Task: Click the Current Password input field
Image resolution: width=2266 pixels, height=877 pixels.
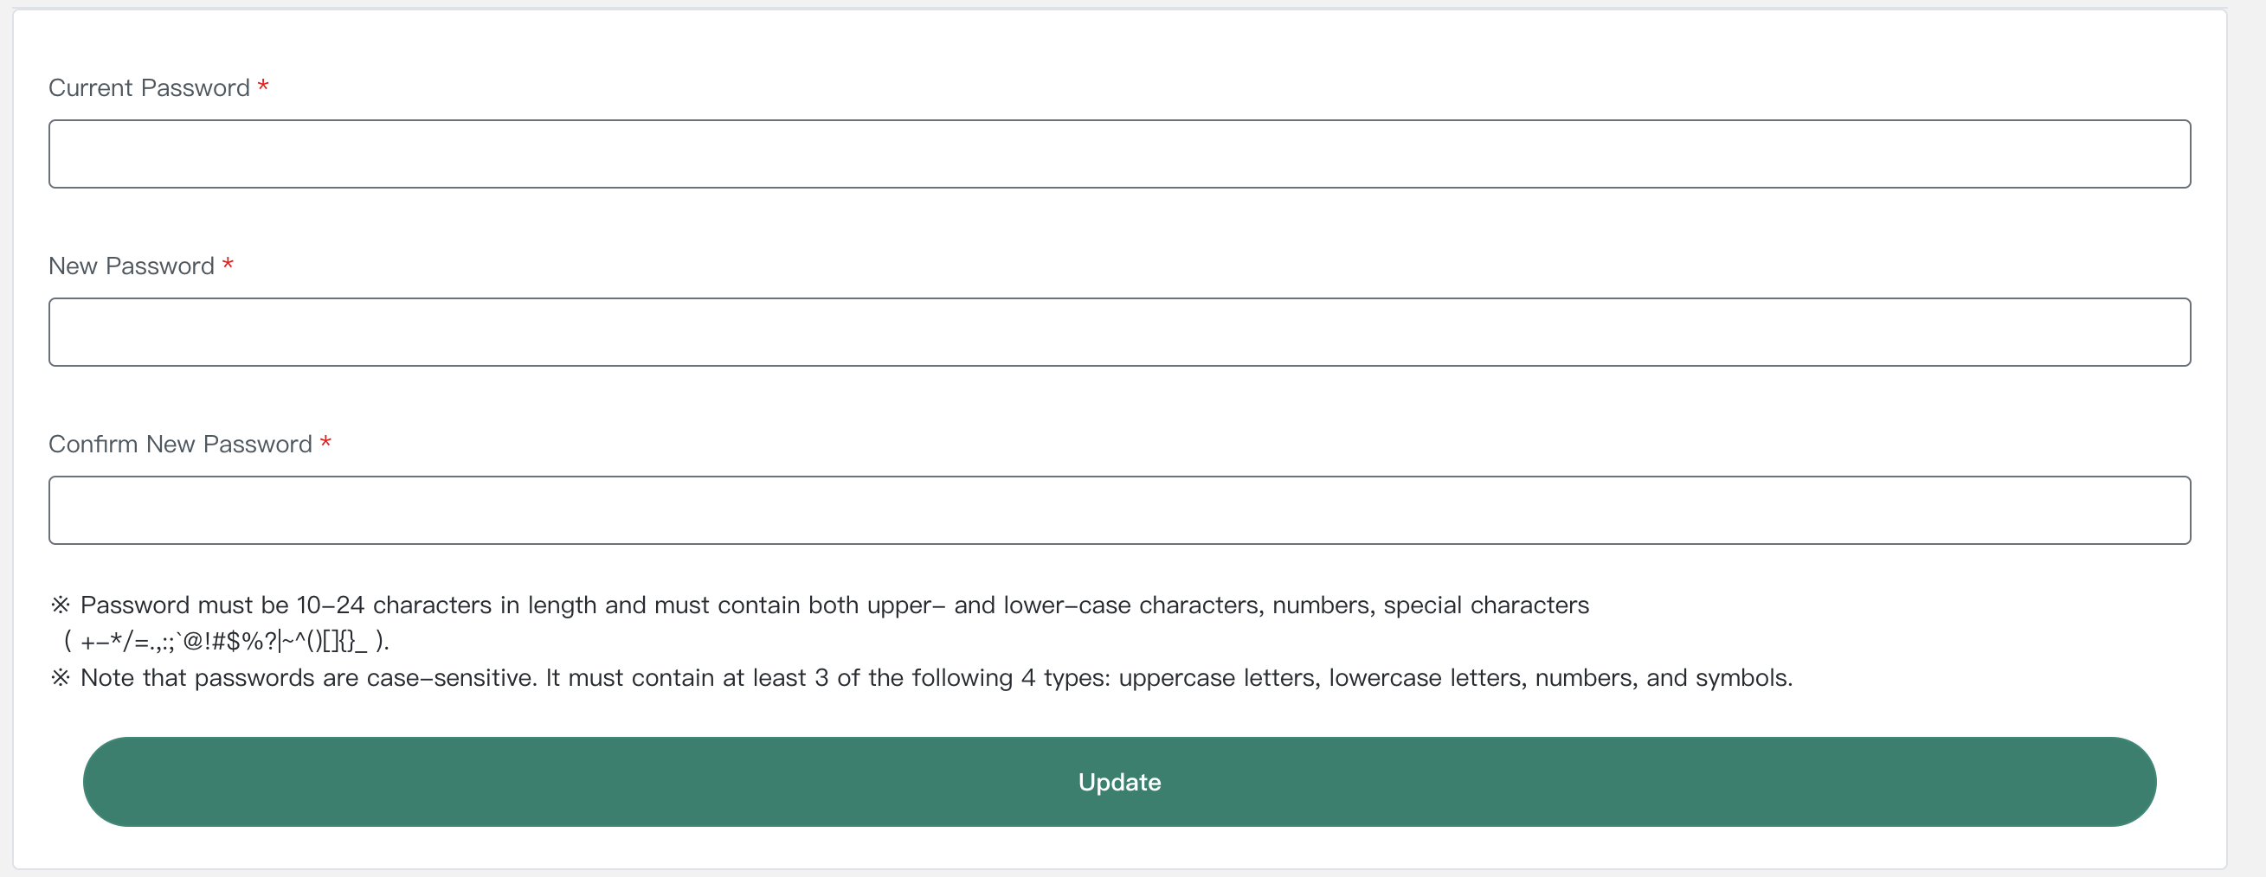Action: point(1119,154)
